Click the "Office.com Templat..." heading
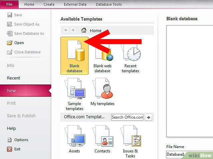 click(84, 117)
